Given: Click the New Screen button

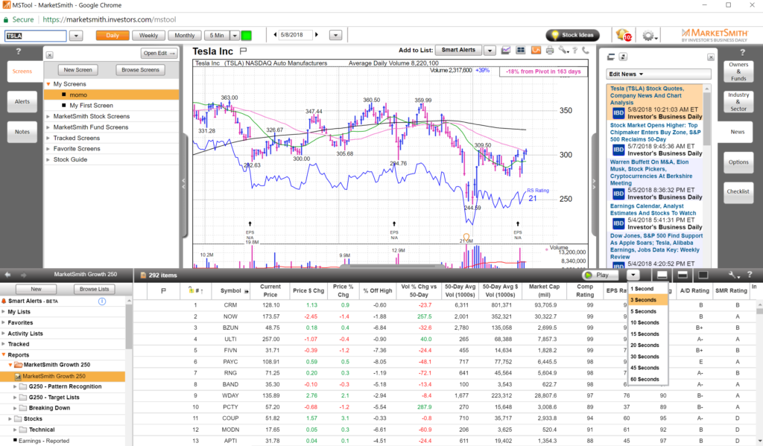Looking at the screenshot, I should pyautogui.click(x=77, y=70).
